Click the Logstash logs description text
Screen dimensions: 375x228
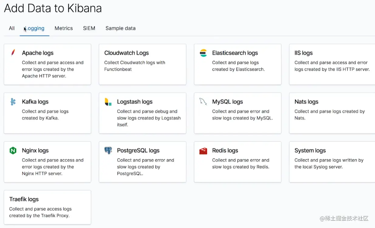(x=149, y=118)
